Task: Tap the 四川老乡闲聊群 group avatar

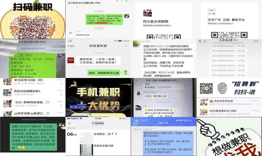Action: [147, 13]
